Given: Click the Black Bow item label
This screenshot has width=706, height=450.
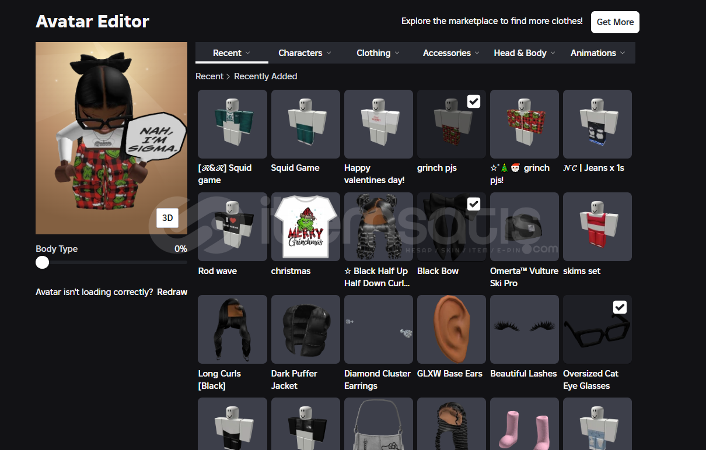Looking at the screenshot, I should (x=438, y=270).
